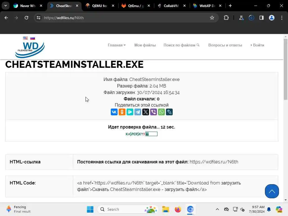Share via Odnoklassniki orange icon
Screen dimensions: 288x216
122,112
